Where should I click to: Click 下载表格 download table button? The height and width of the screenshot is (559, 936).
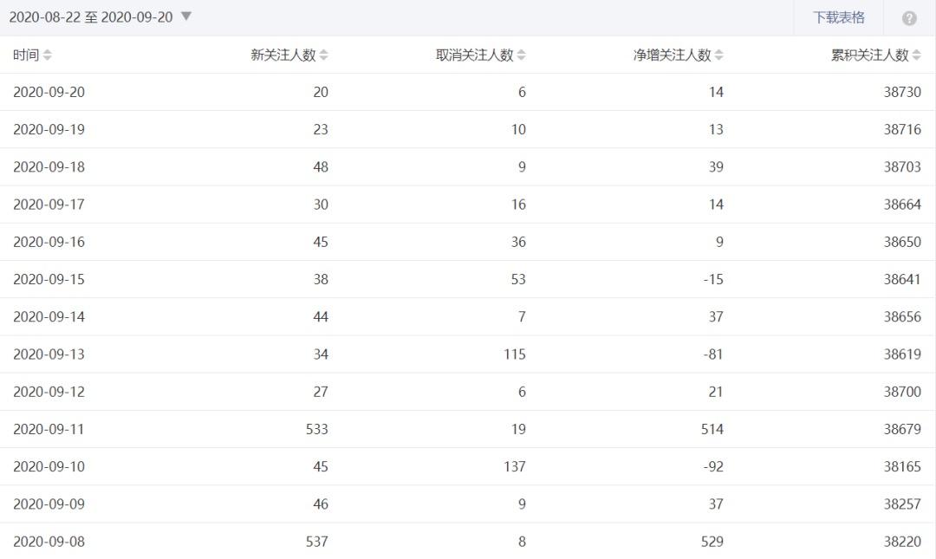tap(838, 17)
